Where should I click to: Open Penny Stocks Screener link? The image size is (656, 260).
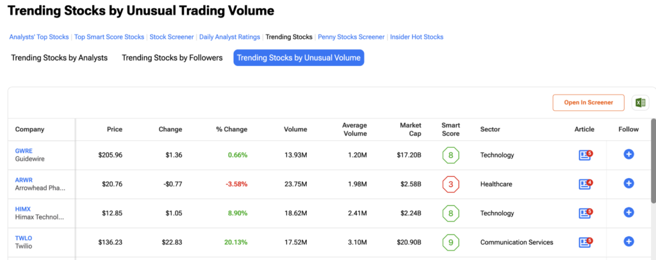351,37
